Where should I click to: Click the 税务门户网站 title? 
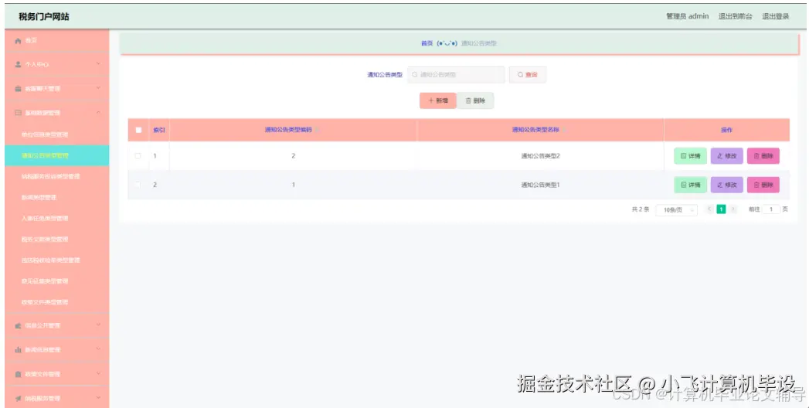(44, 16)
